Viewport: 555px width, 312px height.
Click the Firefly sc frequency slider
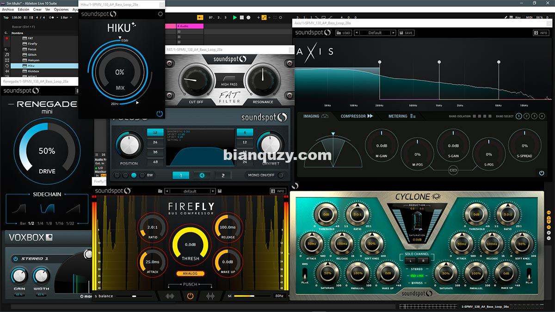coord(253,296)
